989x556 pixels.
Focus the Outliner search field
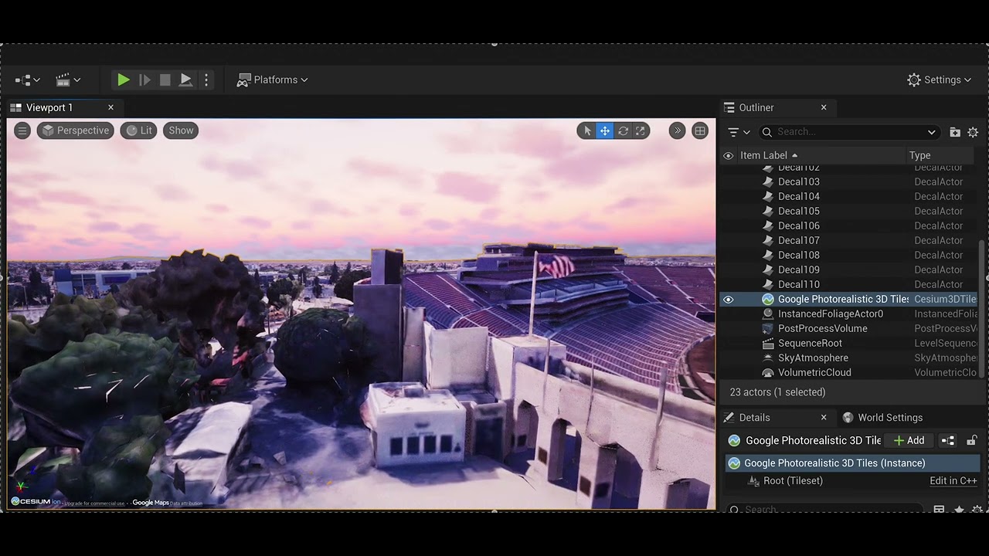tap(848, 132)
